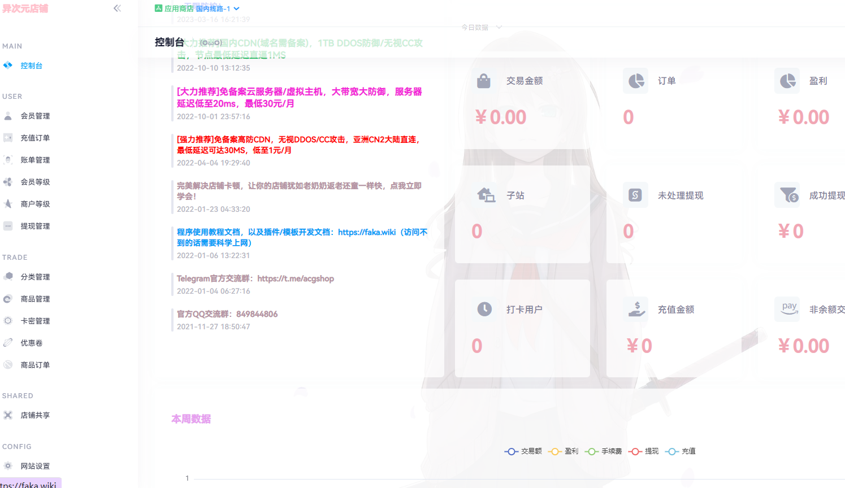Click the 订单 pie chart icon
This screenshot has width=845, height=488.
click(x=635, y=80)
